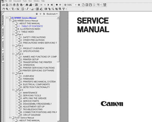The image size is (152, 122).
Task: Go to previous view arrow
Action: point(57,5)
